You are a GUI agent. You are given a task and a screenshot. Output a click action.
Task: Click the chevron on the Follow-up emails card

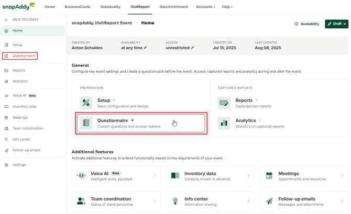click(342, 201)
